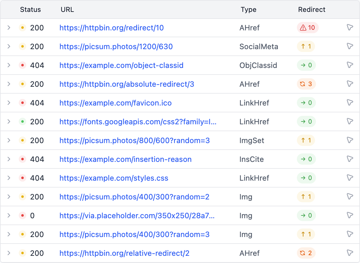Toggle the flag on picsum 400/300?random=3 row
The height and width of the screenshot is (263, 360).
350,234
